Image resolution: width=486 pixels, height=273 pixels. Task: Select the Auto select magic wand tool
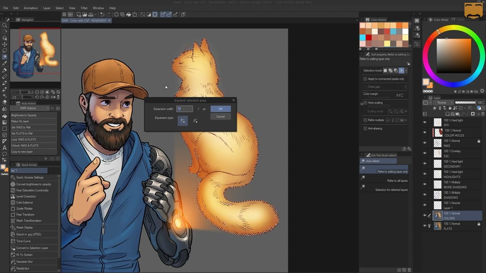[x=5, y=57]
